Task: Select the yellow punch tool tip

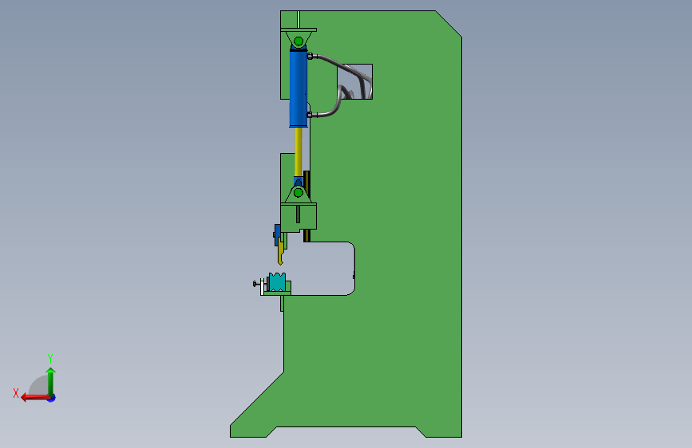Action: [281, 252]
